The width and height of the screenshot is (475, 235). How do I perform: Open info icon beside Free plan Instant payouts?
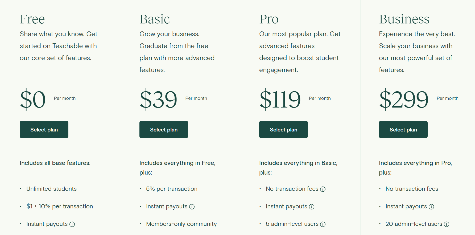click(x=72, y=224)
